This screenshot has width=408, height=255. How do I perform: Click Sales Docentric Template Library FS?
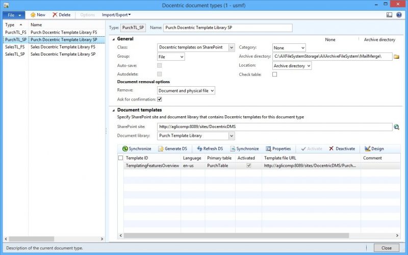(63, 47)
